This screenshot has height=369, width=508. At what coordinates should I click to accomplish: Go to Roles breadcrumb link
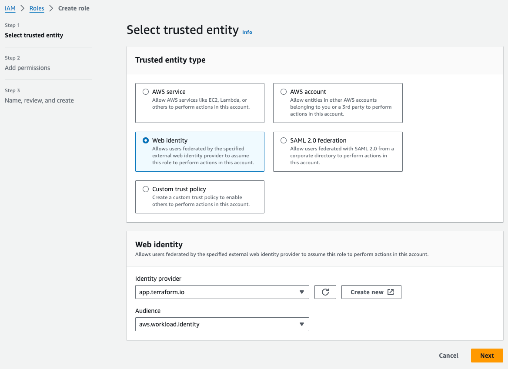pos(37,8)
